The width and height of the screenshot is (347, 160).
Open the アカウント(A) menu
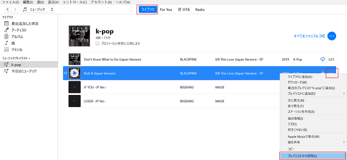tap(101, 3)
